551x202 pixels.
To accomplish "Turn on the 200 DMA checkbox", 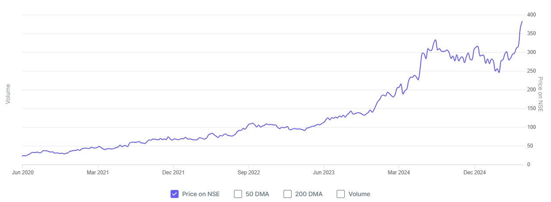I will (288, 194).
